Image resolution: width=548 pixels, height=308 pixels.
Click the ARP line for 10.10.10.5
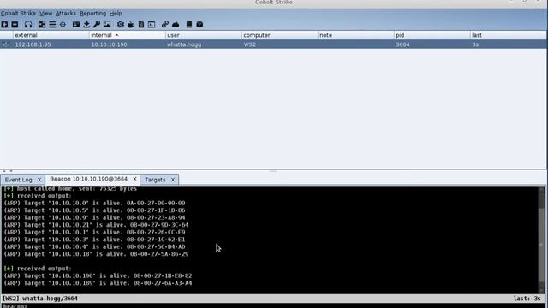(x=94, y=210)
